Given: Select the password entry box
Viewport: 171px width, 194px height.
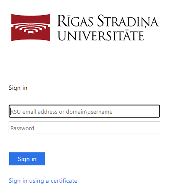Looking at the screenshot, I should [x=84, y=128].
